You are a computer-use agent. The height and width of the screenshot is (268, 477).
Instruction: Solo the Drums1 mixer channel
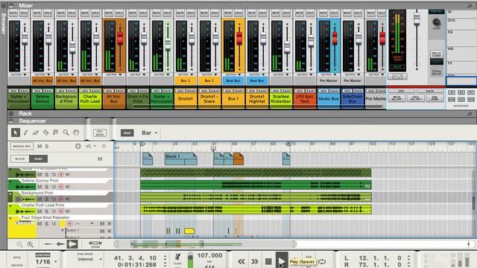pyautogui.click(x=191, y=13)
